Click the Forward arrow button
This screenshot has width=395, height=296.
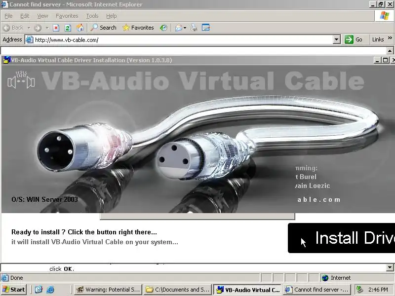pyautogui.click(x=38, y=28)
